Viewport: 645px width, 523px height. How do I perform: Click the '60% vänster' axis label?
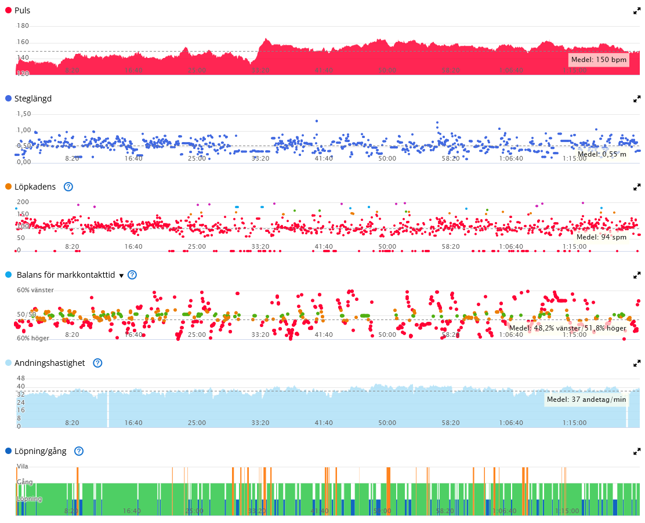coord(35,290)
